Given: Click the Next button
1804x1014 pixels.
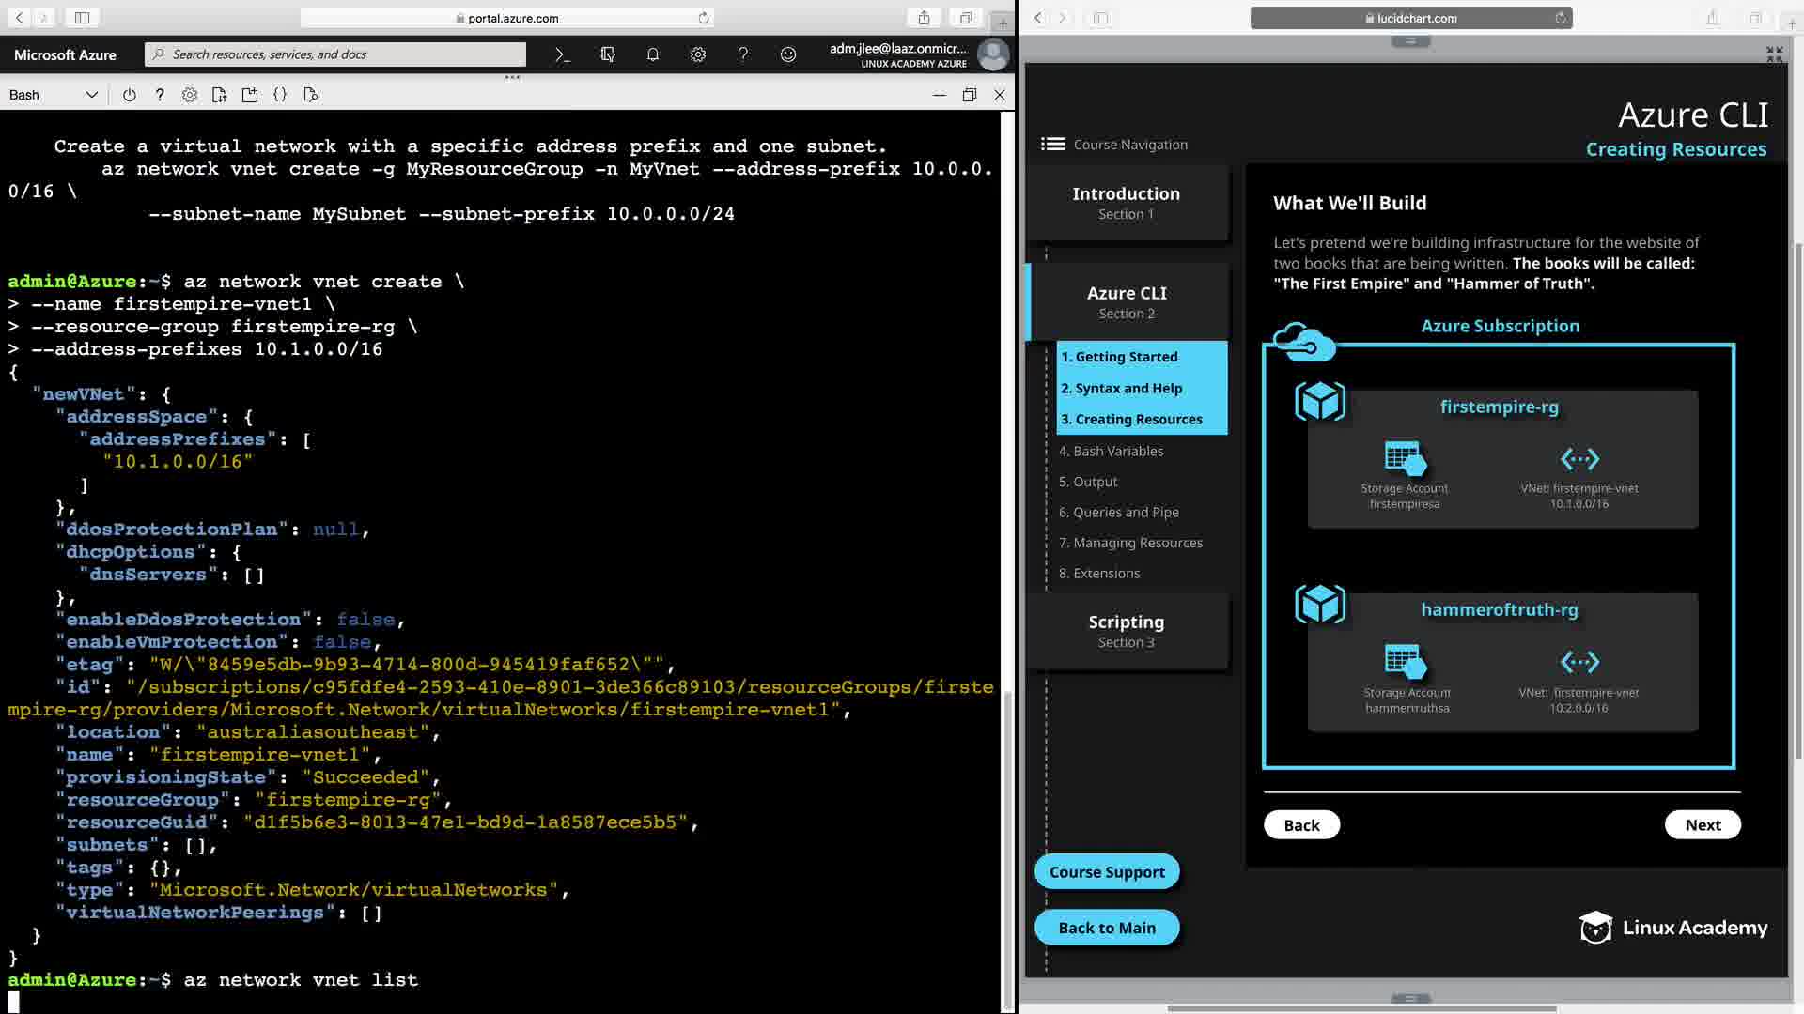Looking at the screenshot, I should click(x=1703, y=824).
